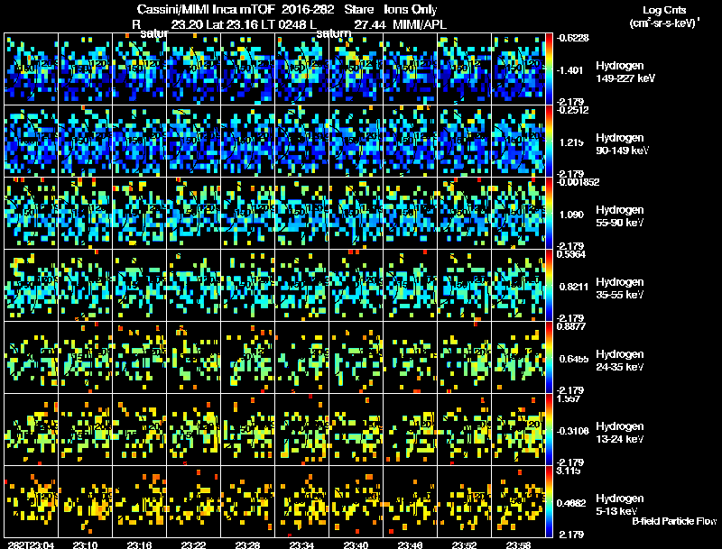Open the 149-227 keV image panel at 23:58
722x549 pixels.
[518, 69]
